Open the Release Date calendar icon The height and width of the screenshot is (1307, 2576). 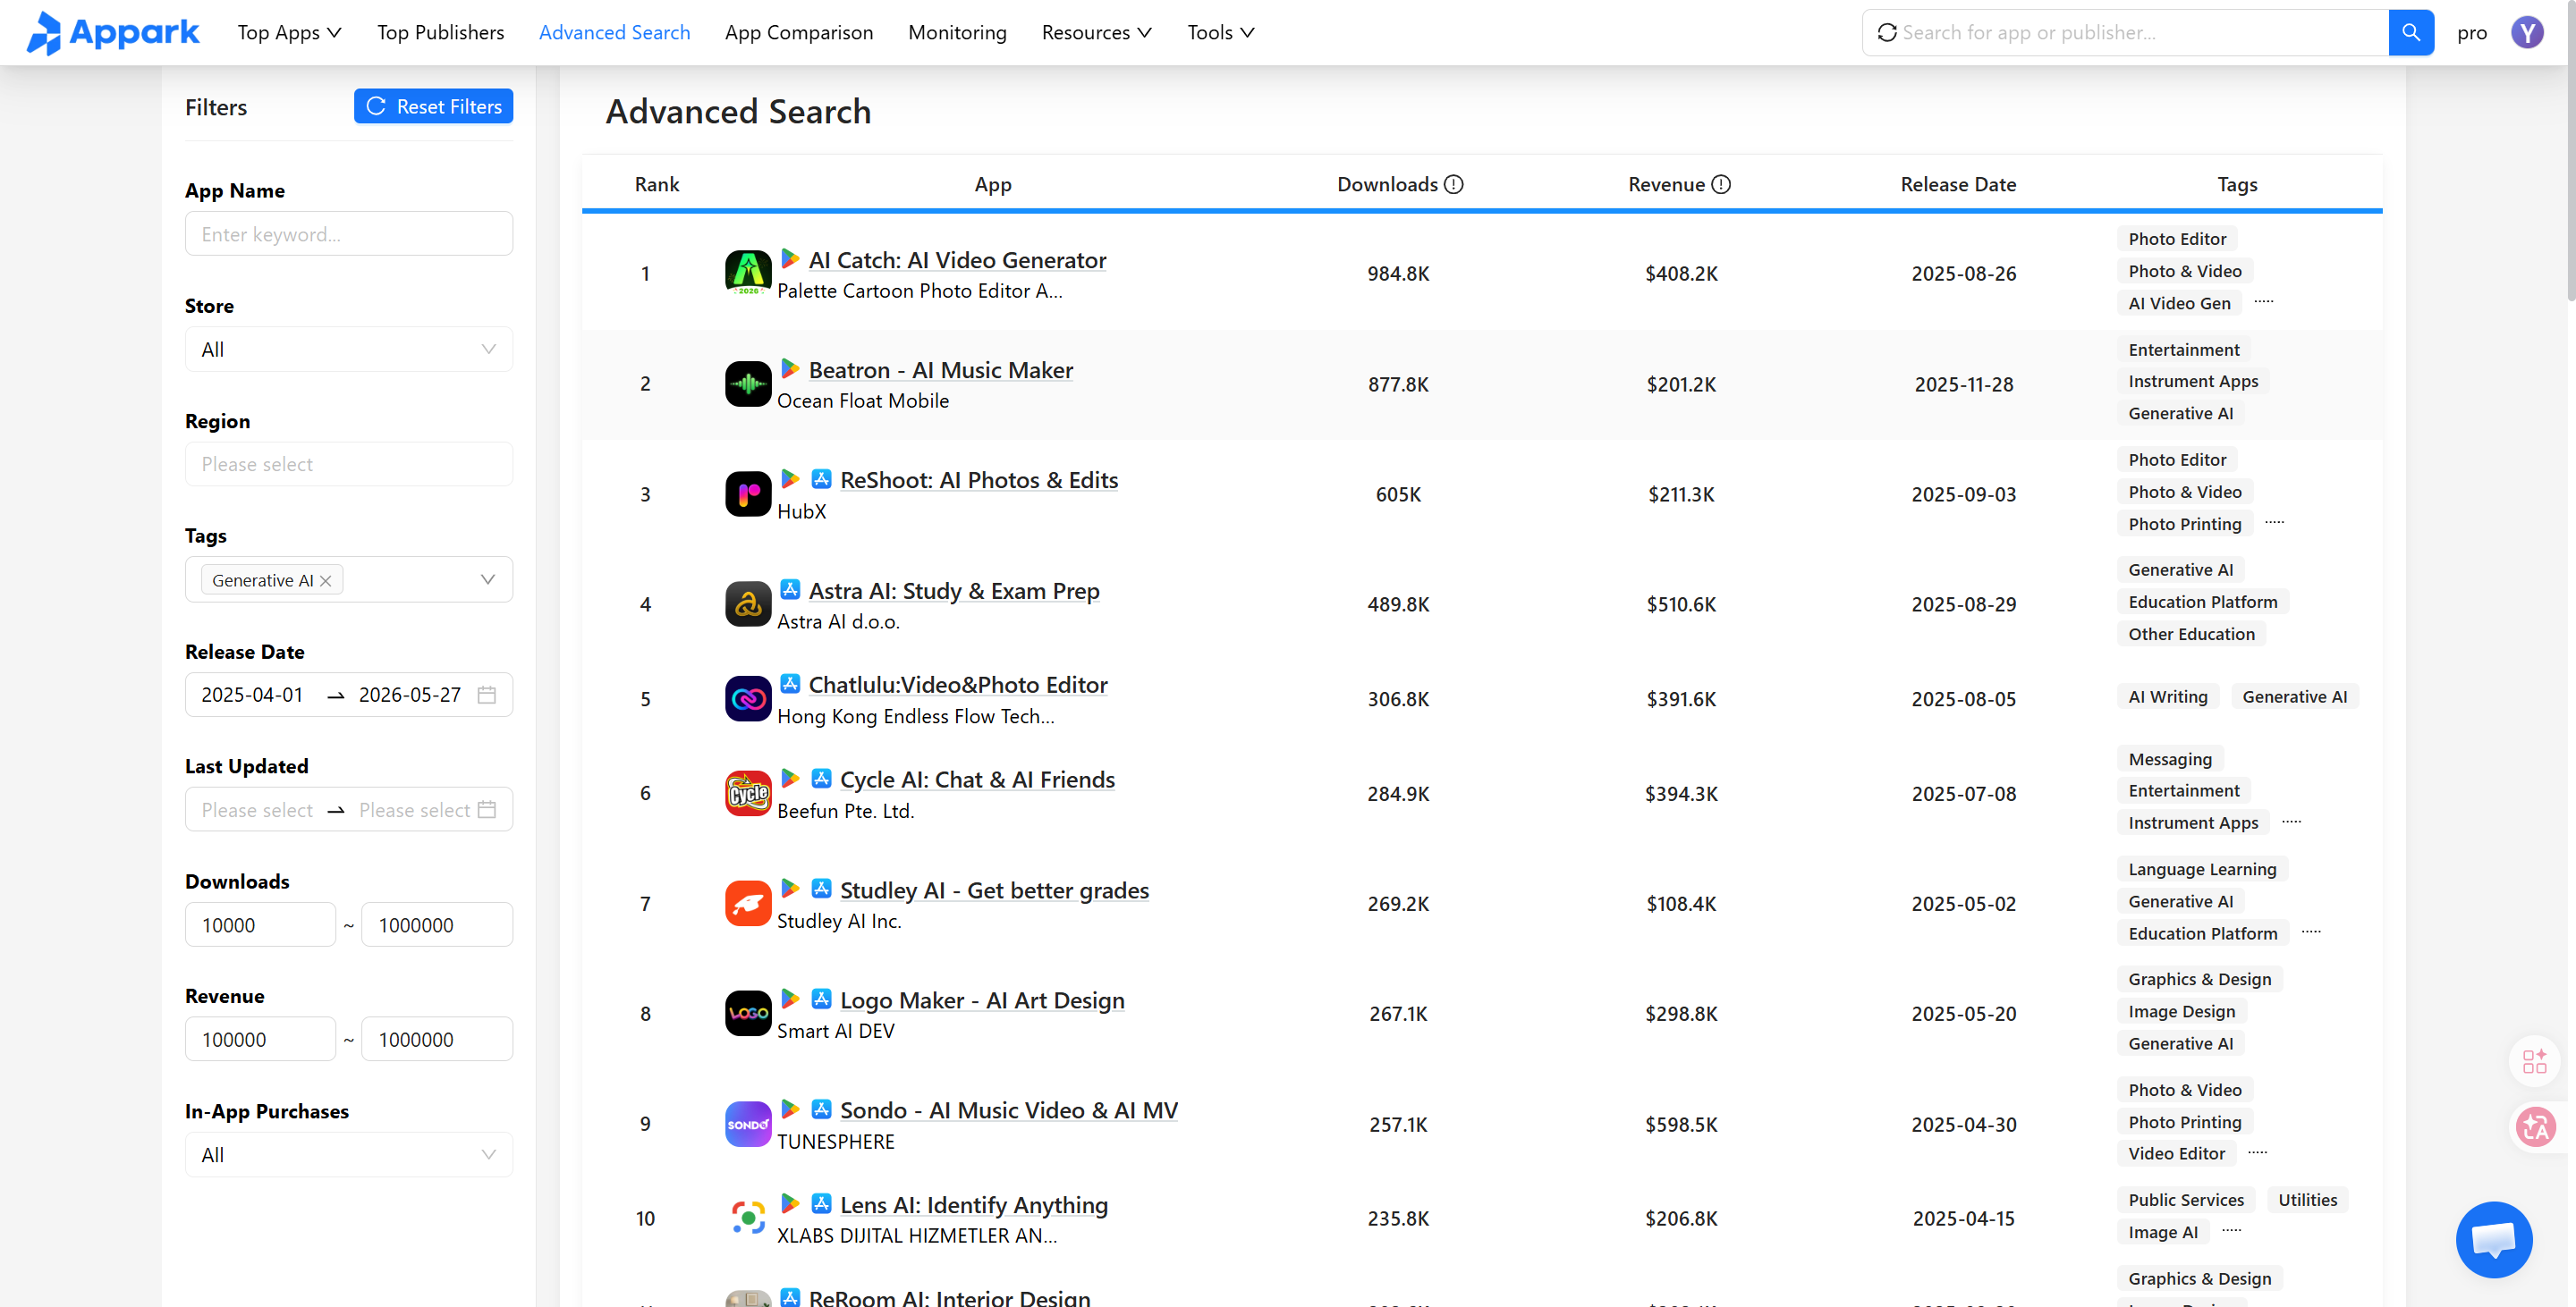pyautogui.click(x=487, y=696)
